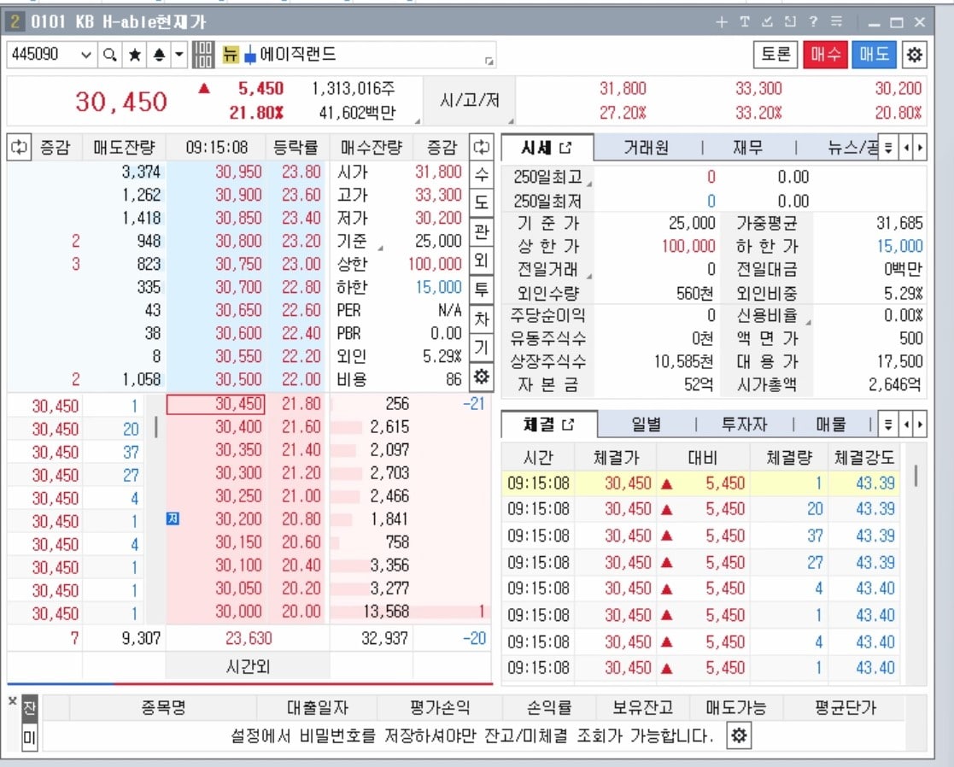Toggle the 미 unfilled orders view button
Viewport: 954px width, 767px height.
[x=29, y=738]
